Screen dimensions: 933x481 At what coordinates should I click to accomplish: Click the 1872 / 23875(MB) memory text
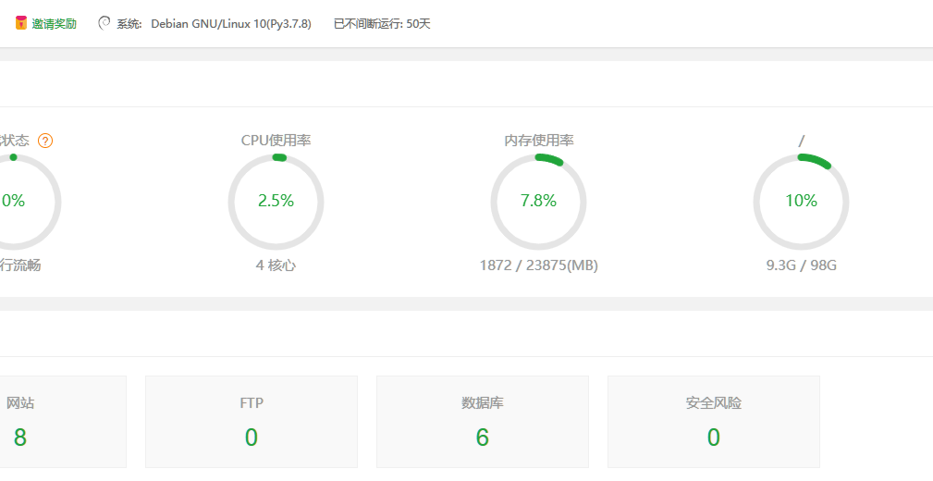click(x=539, y=265)
